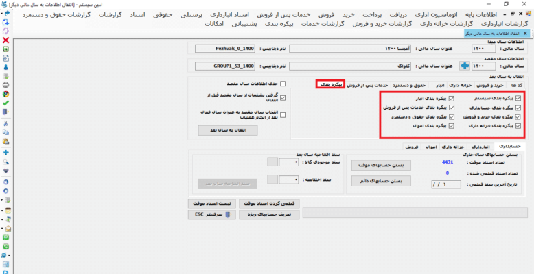Click the green checkmark icon in left sidebar
The image size is (534, 274).
(x=5, y=102)
